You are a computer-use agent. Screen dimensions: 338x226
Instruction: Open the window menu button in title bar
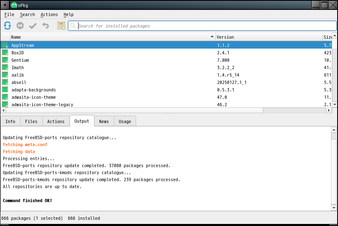(x=5, y=5)
